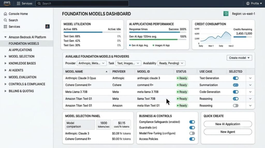
Task: Toggle Selected for Anthropic Claude 3 Opus
Action: (235, 78)
